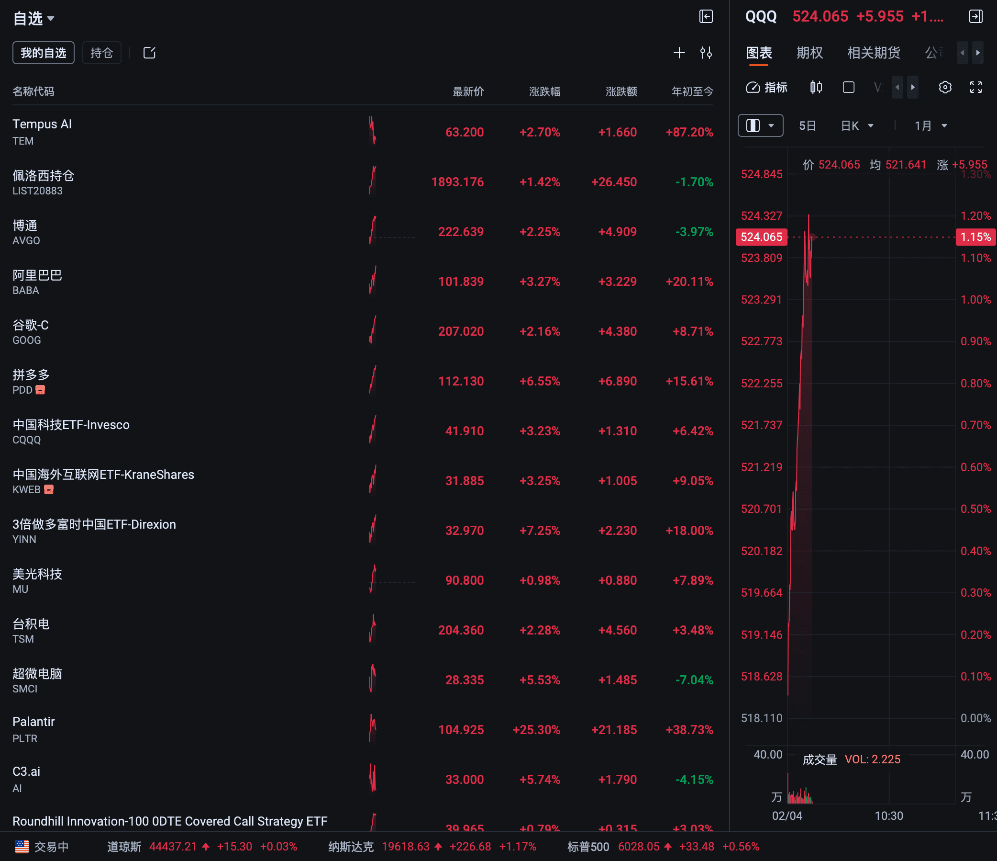Click the 524.065 current price marker
997x861 pixels.
tap(761, 237)
